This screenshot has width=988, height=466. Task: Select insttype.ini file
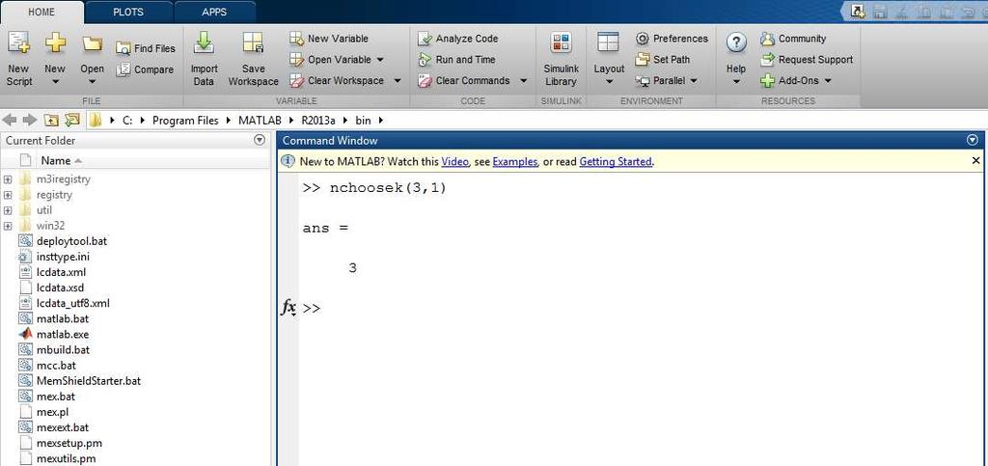63,257
